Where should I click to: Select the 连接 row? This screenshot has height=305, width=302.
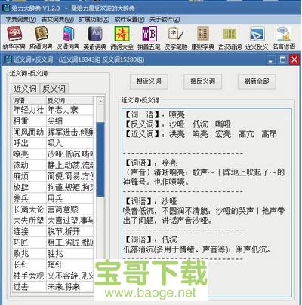click(x=53, y=231)
